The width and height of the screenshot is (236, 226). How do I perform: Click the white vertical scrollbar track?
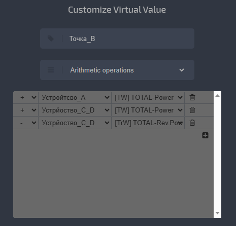(217, 155)
